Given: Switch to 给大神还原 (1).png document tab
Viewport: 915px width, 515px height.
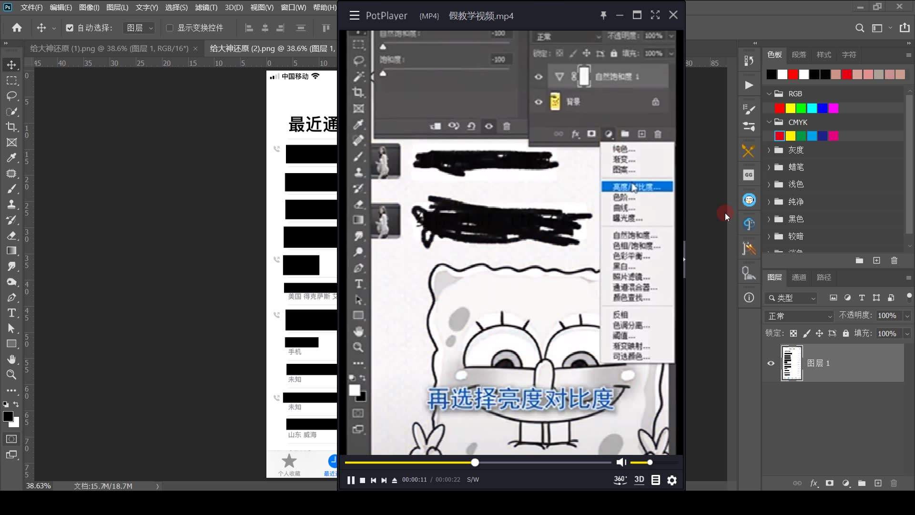Looking at the screenshot, I should click(x=109, y=48).
